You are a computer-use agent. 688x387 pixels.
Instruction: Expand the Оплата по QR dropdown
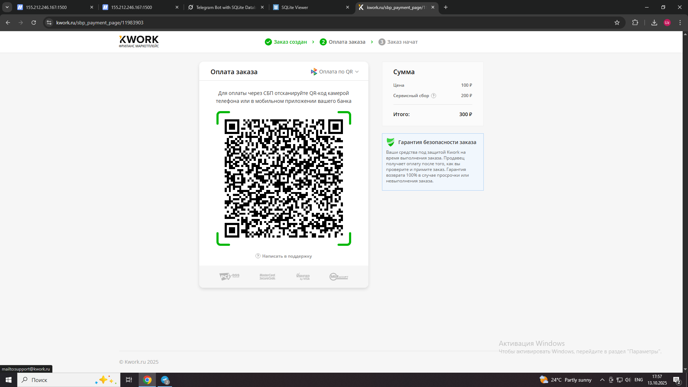(335, 72)
